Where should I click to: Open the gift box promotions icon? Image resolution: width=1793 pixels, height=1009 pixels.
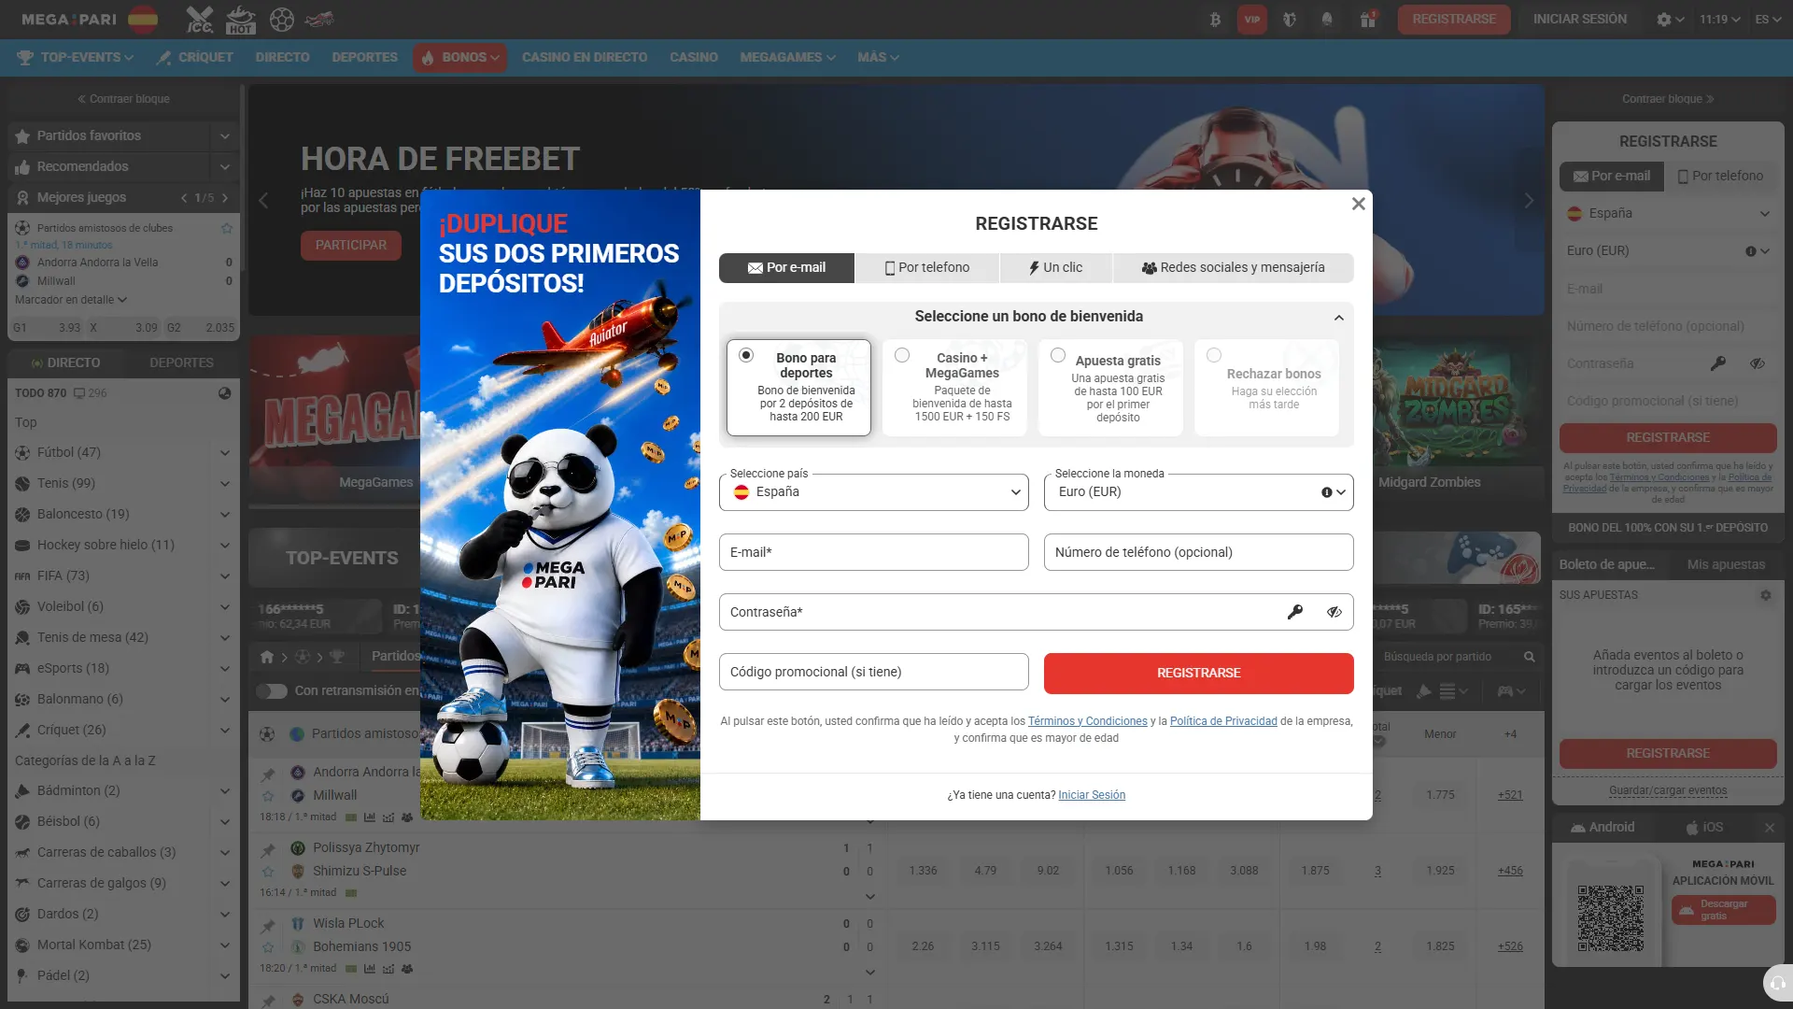[x=1368, y=19]
